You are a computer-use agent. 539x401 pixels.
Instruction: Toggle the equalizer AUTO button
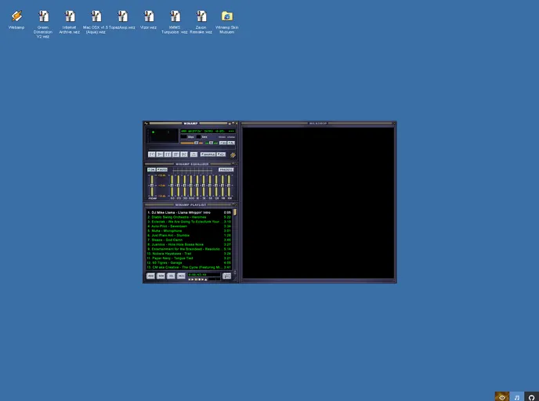tap(162, 169)
